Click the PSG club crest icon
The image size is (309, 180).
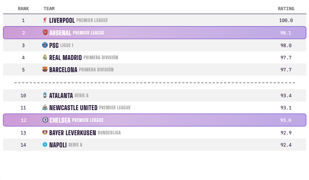coord(45,45)
